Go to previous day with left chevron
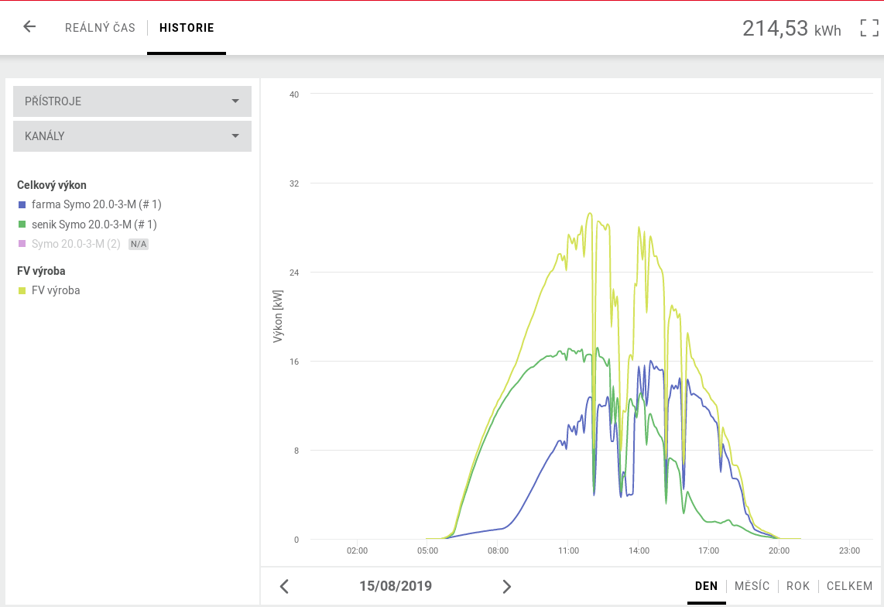This screenshot has height=607, width=884. 284,586
